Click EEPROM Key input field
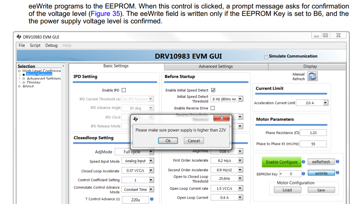 [290, 174]
